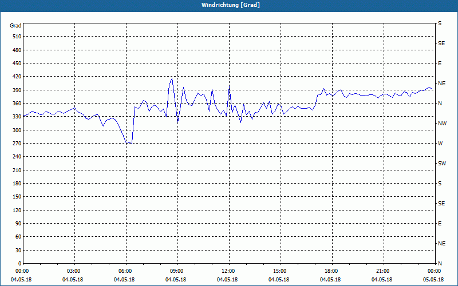Select the NW compass label
The width and height of the screenshot is (458, 286).
442,124
